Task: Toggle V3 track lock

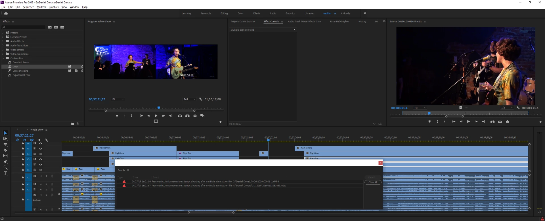Action: tap(23, 159)
